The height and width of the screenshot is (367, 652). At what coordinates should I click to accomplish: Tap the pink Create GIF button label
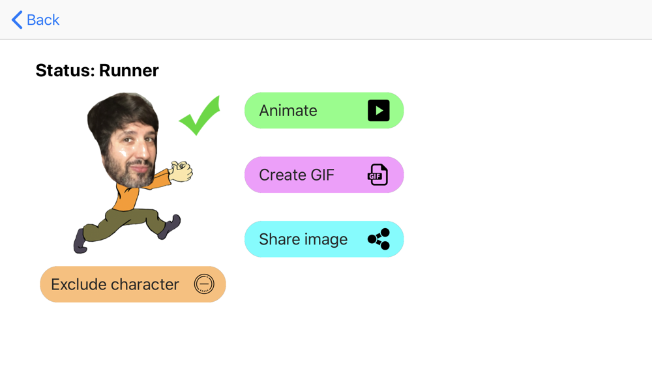click(297, 175)
